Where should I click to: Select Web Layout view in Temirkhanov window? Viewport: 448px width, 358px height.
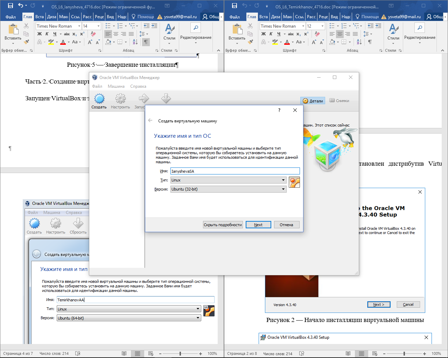click(x=375, y=353)
